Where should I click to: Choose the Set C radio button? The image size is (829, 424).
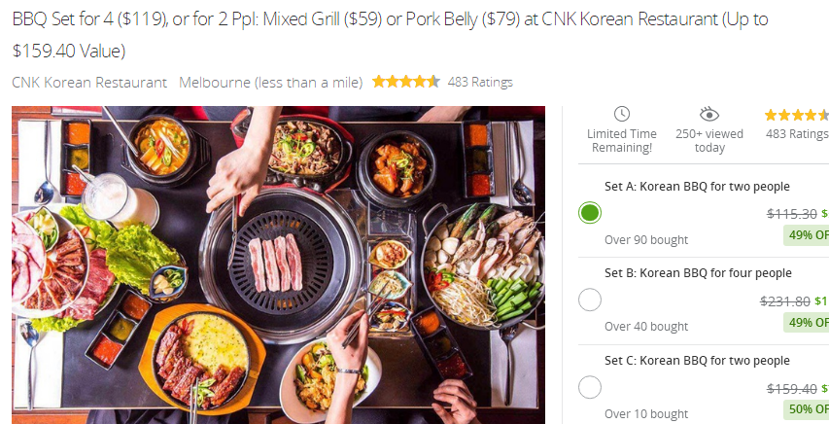(590, 387)
